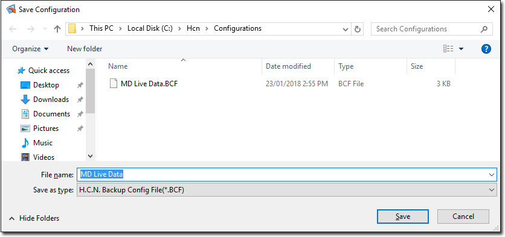Image resolution: width=505 pixels, height=237 pixels.
Task: Expand the File name history dropdown
Action: (x=492, y=175)
